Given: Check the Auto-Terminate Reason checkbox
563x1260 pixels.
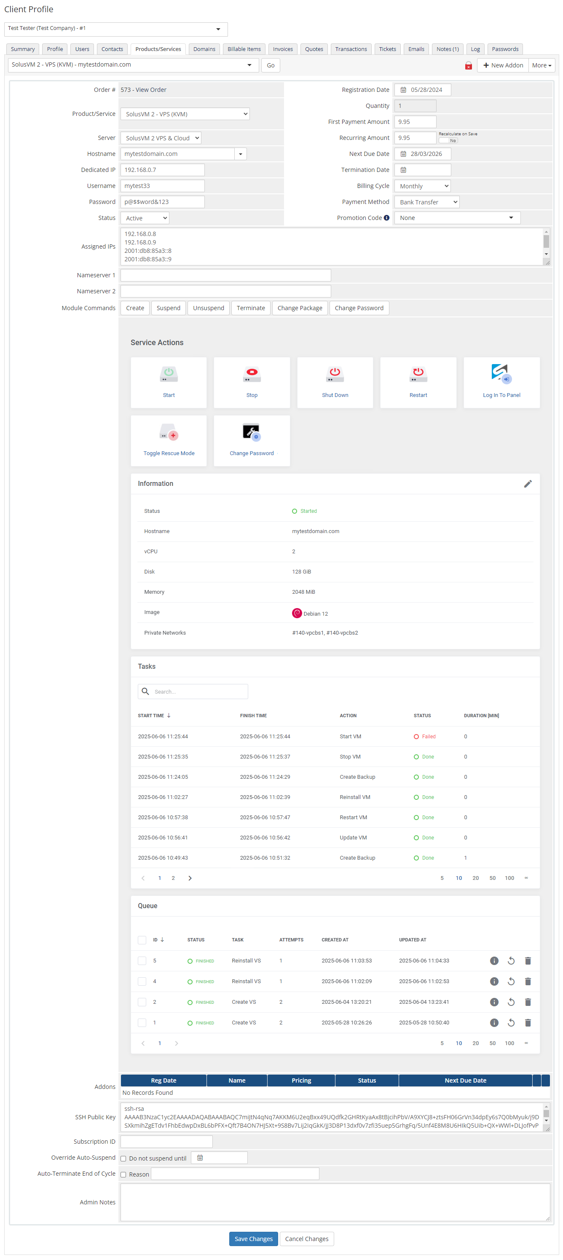Looking at the screenshot, I should (x=123, y=1174).
